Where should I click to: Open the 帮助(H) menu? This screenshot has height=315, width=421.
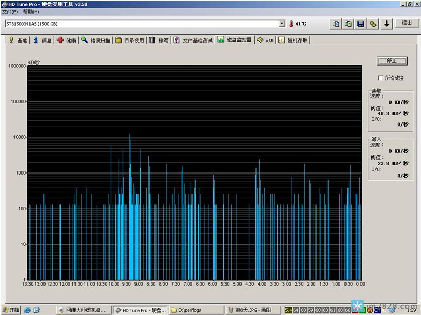[x=31, y=12]
